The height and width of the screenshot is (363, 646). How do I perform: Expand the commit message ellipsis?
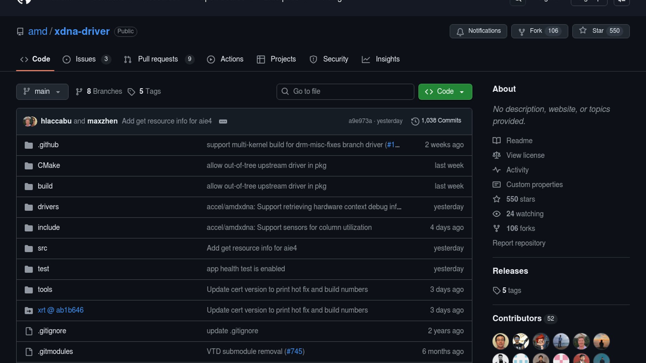[x=223, y=121]
